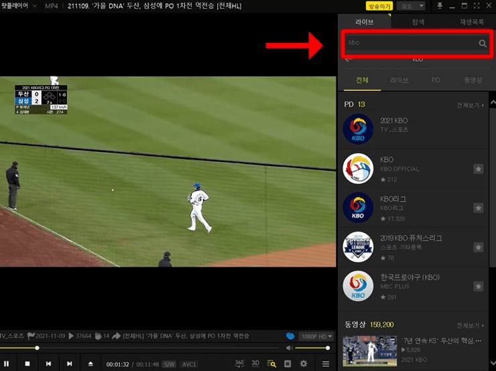This screenshot has width=496, height=371.
Task: Open the 모드 dropdown
Action: 411,6
